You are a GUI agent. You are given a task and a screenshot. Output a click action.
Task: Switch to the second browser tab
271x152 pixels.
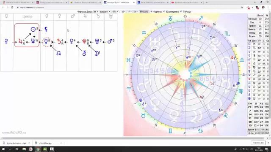coord(52,3)
